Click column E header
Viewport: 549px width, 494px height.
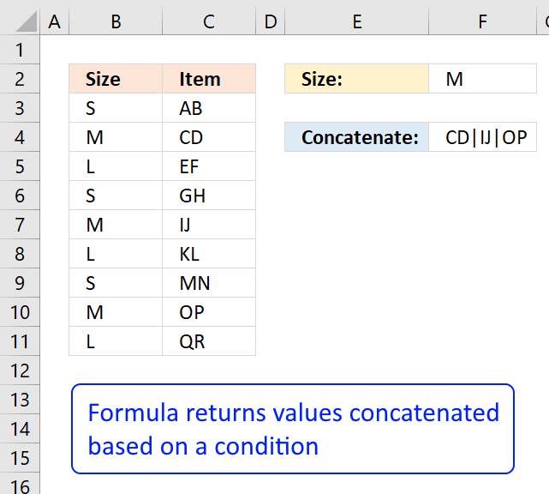point(356,22)
